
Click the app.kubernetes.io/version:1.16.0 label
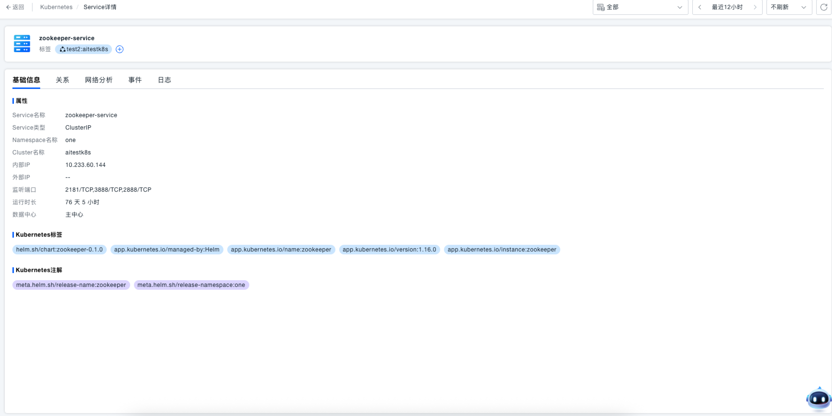pos(389,250)
